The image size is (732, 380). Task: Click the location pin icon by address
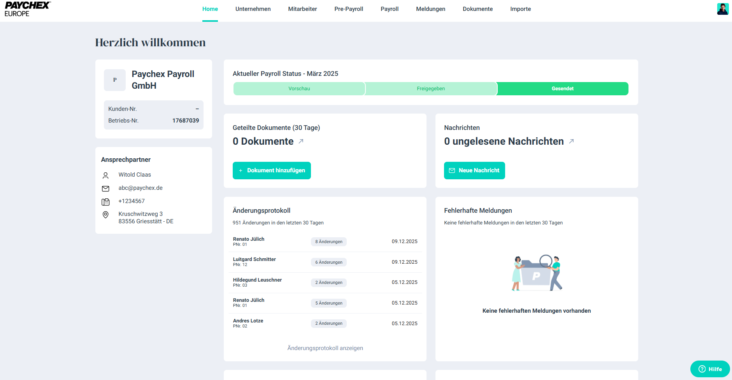(105, 215)
